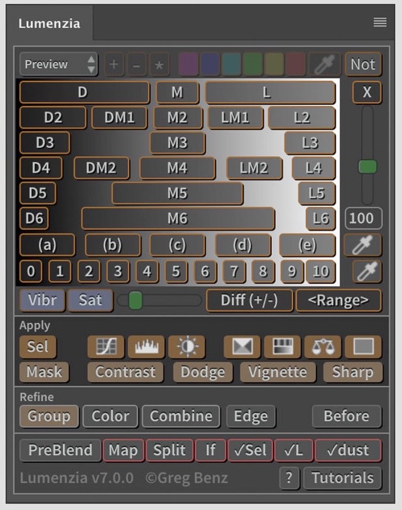402x510 pixels.
Task: Apply as selection with Sel
Action: coord(38,346)
